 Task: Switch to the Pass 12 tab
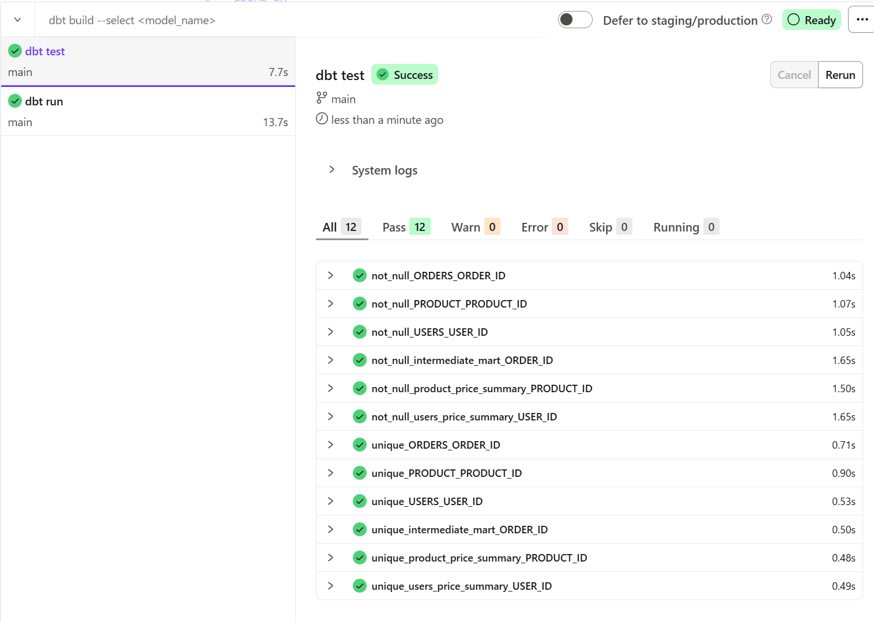coord(406,227)
